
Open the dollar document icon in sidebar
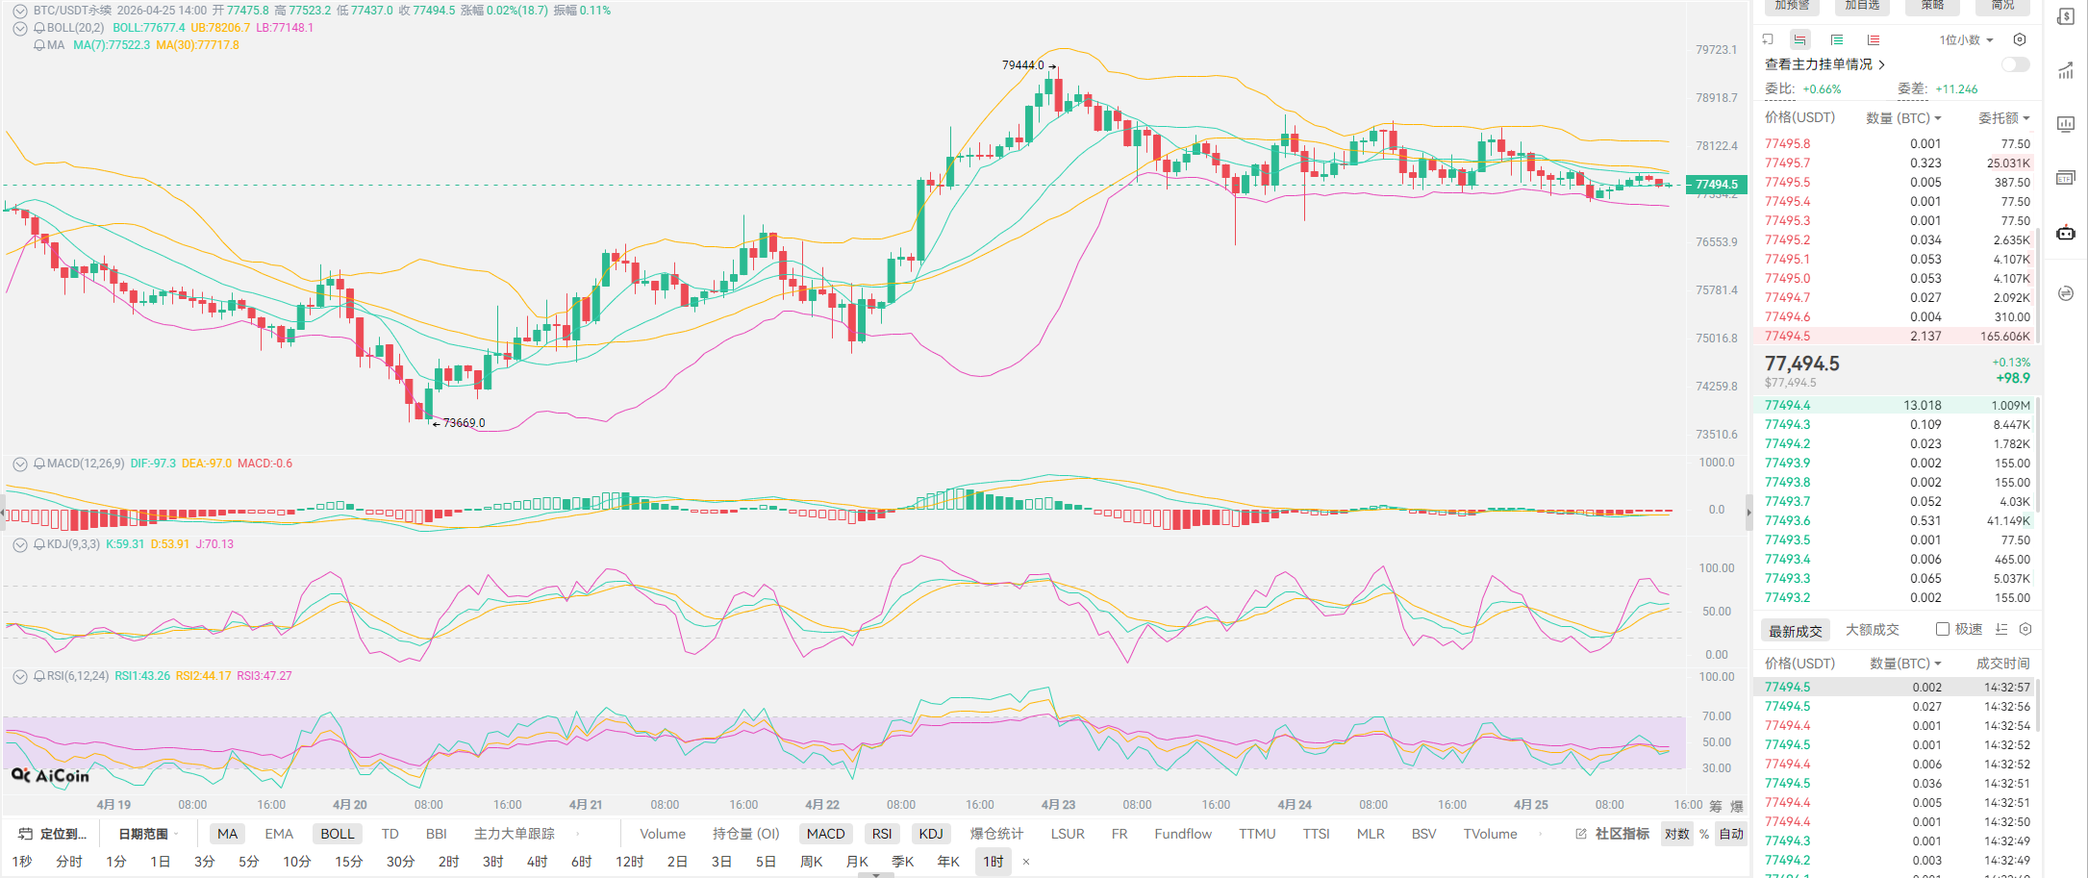point(2066,17)
